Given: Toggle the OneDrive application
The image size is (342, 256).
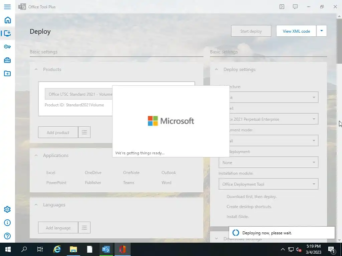Looking at the screenshot, I should coord(93,173).
